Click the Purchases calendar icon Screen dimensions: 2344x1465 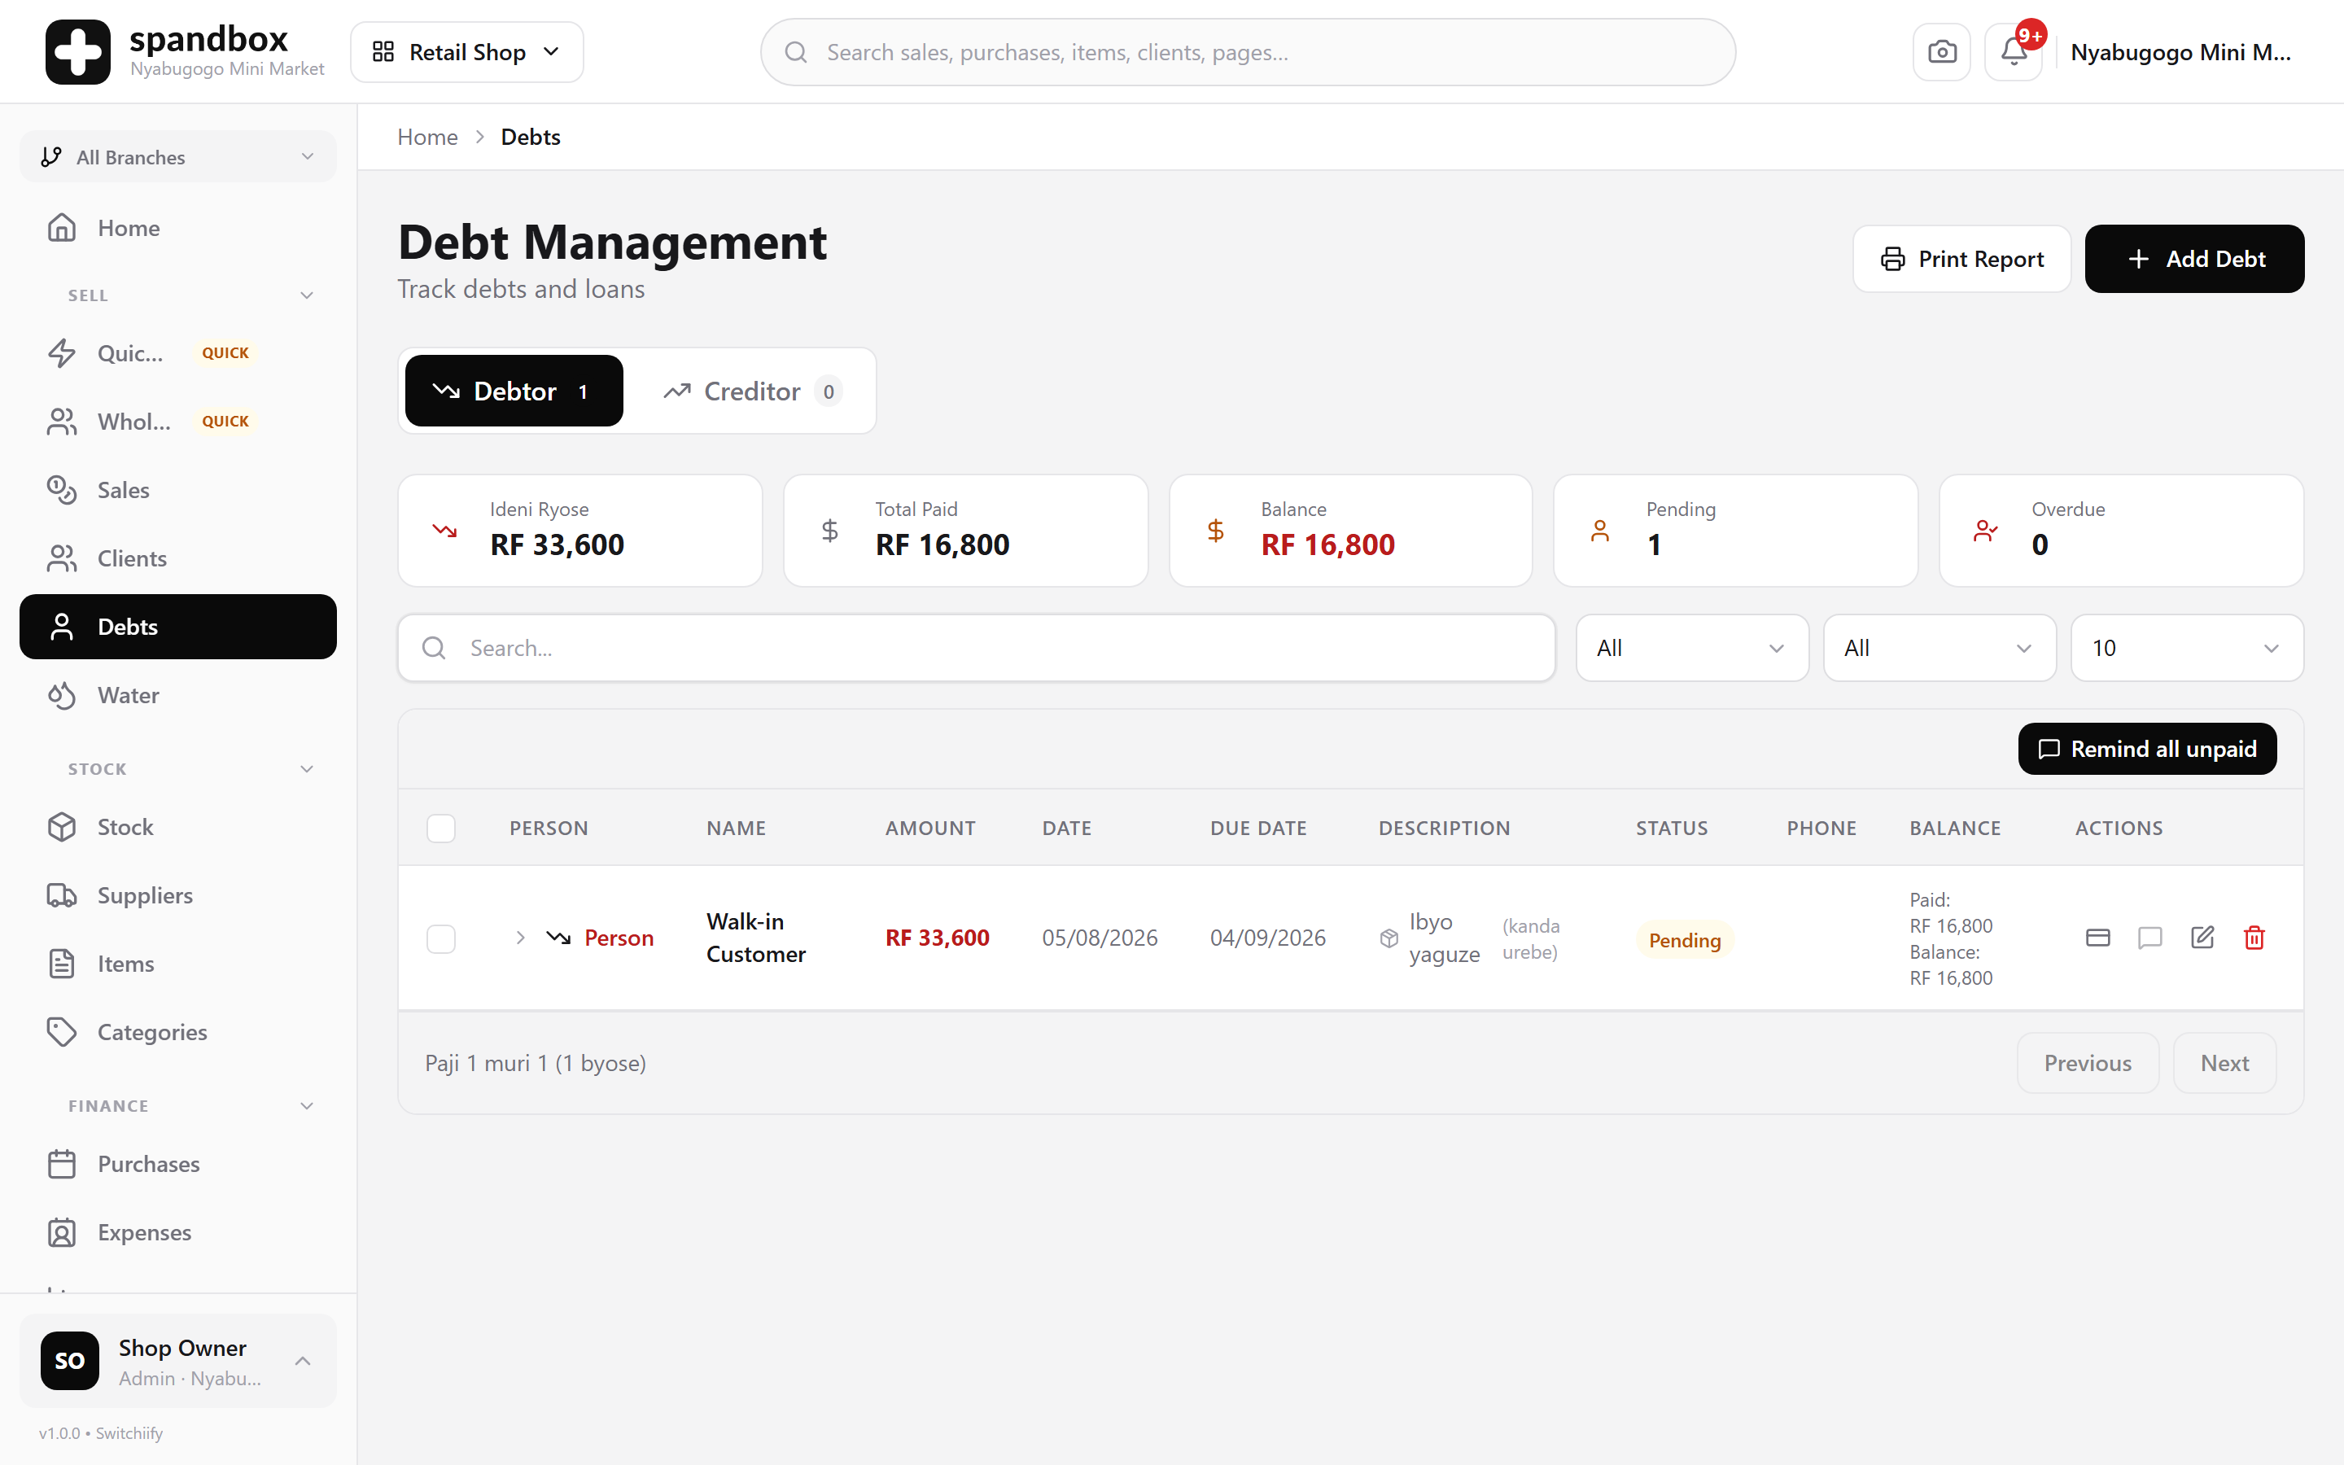tap(62, 1164)
